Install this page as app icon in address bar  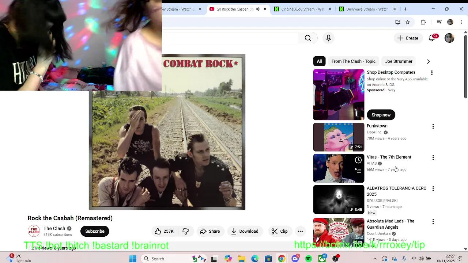click(x=398, y=22)
